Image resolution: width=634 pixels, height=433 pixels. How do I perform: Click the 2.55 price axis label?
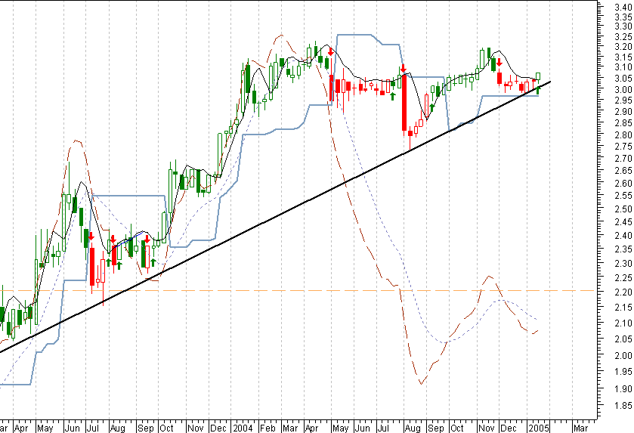pos(623,196)
